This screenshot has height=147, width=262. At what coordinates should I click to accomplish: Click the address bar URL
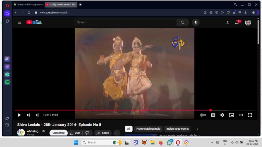[x=53, y=13]
